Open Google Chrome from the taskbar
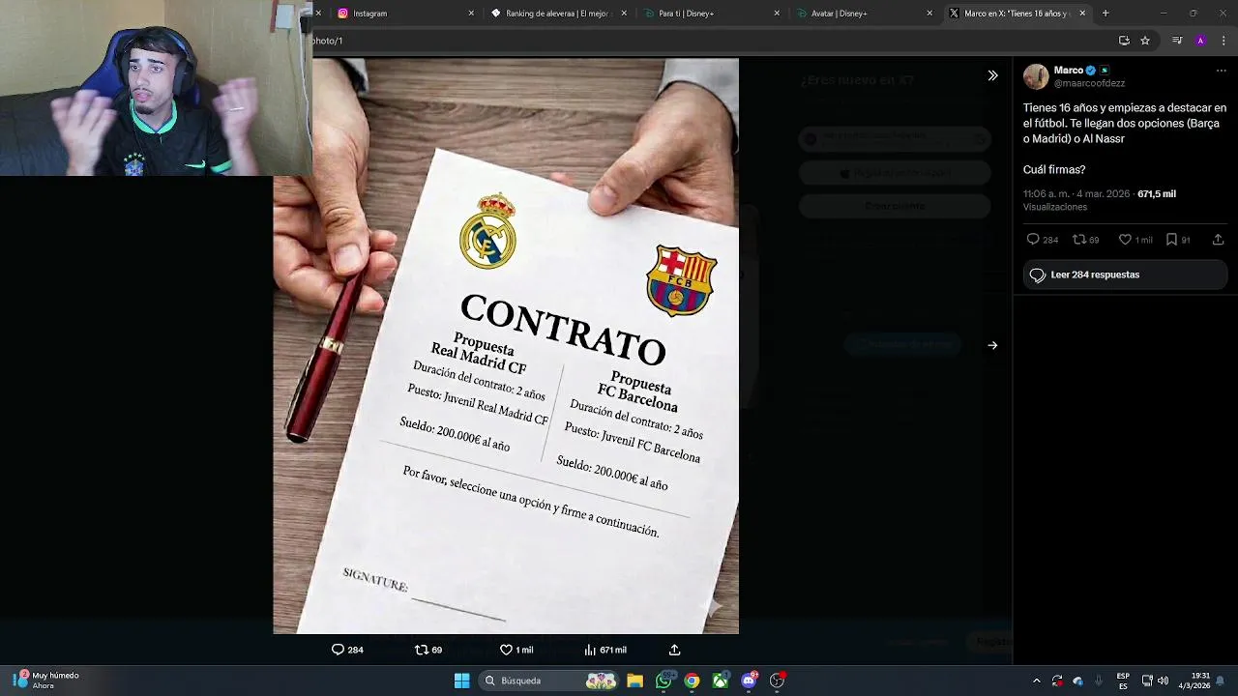This screenshot has width=1238, height=696. click(692, 681)
